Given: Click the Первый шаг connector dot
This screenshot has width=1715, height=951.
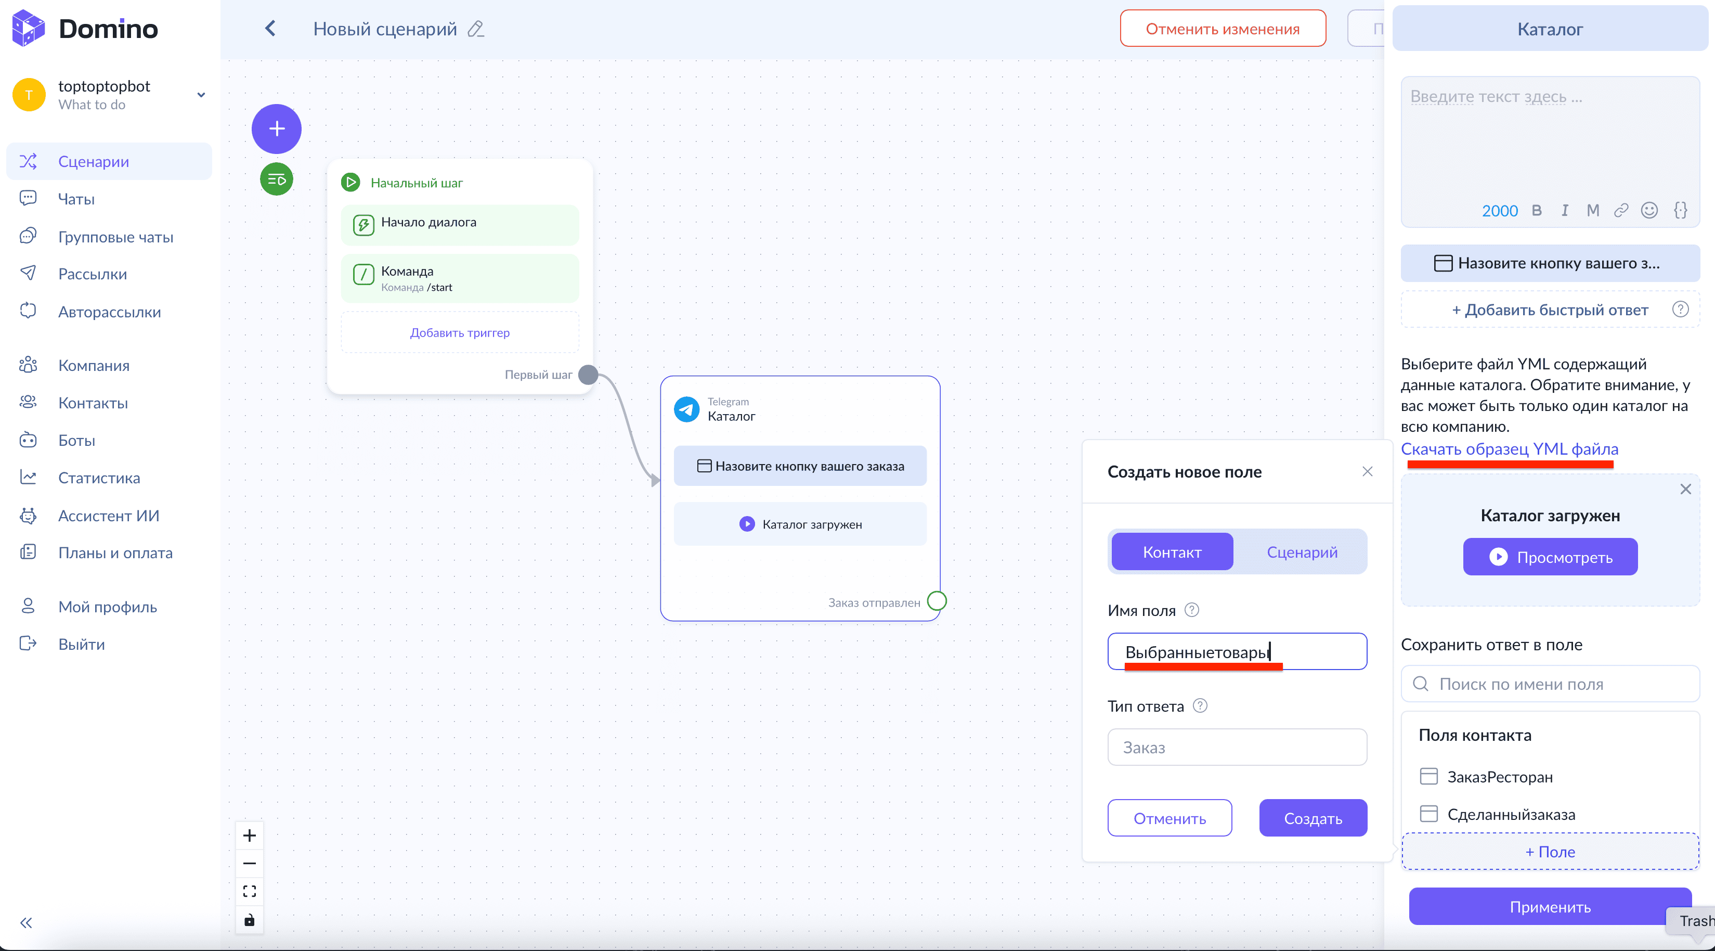Looking at the screenshot, I should [x=588, y=375].
